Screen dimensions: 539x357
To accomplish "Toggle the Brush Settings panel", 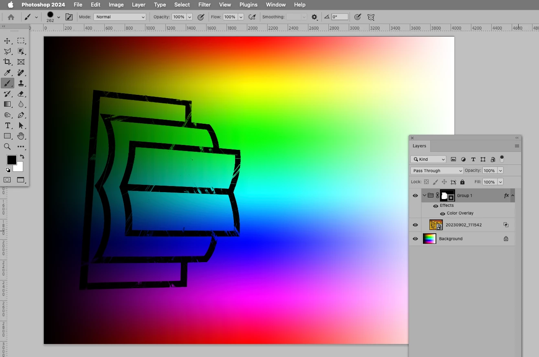I will point(69,17).
